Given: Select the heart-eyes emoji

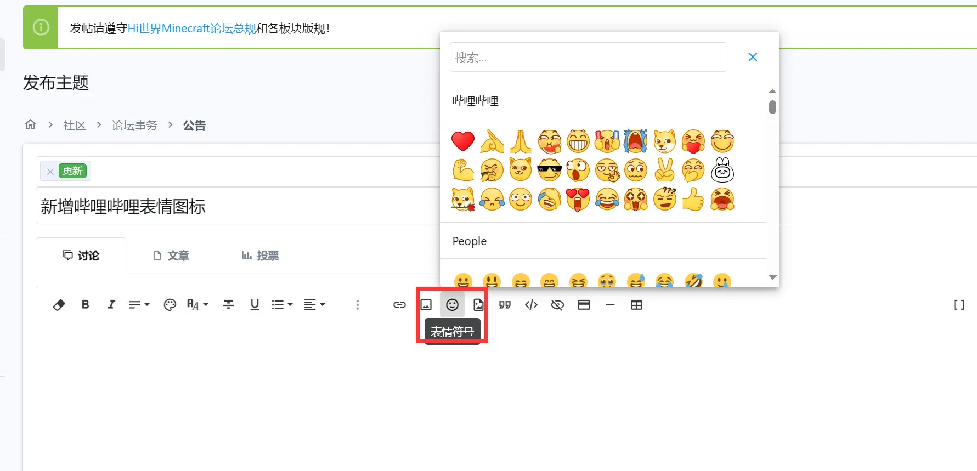Looking at the screenshot, I should point(578,200).
